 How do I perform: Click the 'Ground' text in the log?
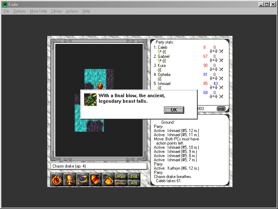pos(167,122)
